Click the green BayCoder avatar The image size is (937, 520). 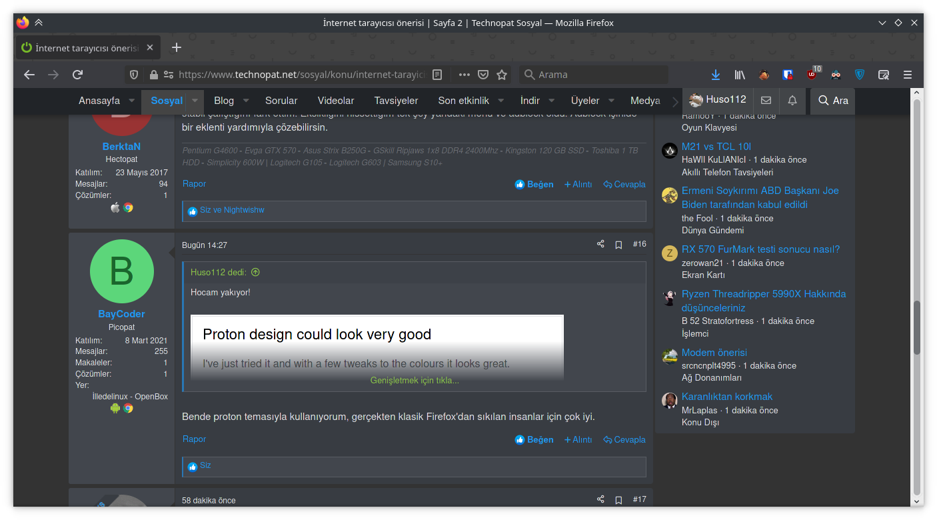click(122, 271)
